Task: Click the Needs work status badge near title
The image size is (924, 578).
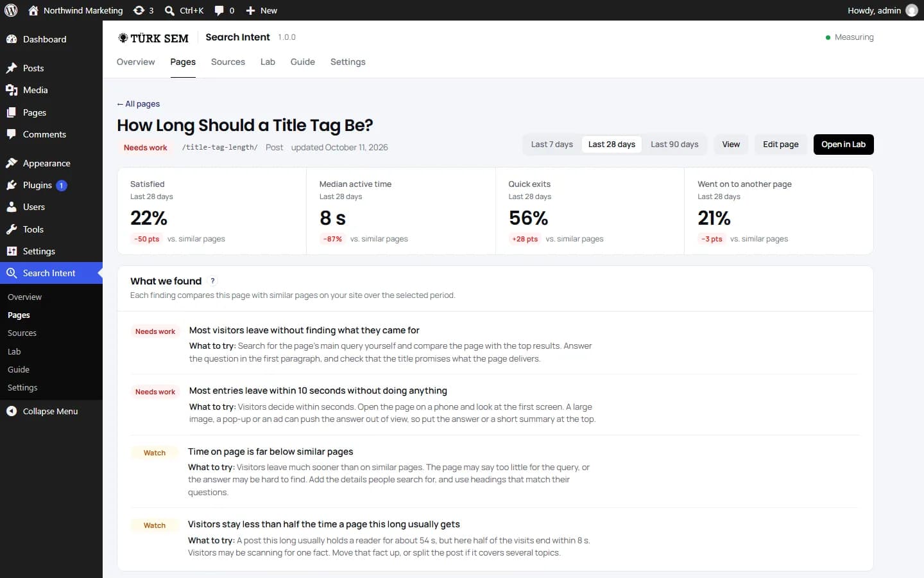Action: tap(145, 147)
